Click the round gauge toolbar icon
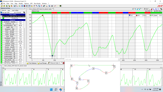The width and height of the screenshot is (163, 92). [x=34, y=6]
